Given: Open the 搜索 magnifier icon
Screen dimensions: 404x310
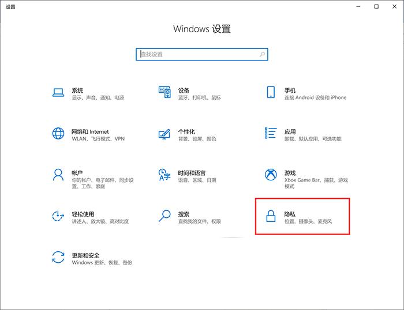Looking at the screenshot, I should [x=164, y=216].
